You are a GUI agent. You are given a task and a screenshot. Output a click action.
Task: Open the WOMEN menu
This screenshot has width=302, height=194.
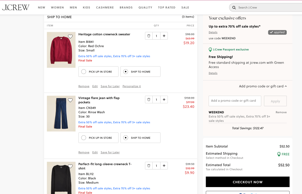click(57, 8)
